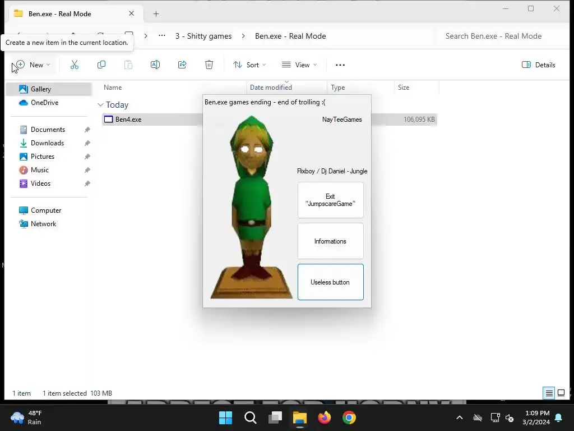The height and width of the screenshot is (431, 574).
Task: Click the Cut scissors icon
Action: coord(75,65)
